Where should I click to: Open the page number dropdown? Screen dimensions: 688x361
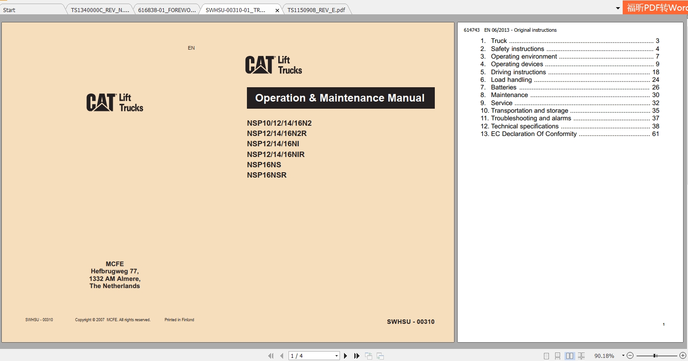tap(336, 355)
